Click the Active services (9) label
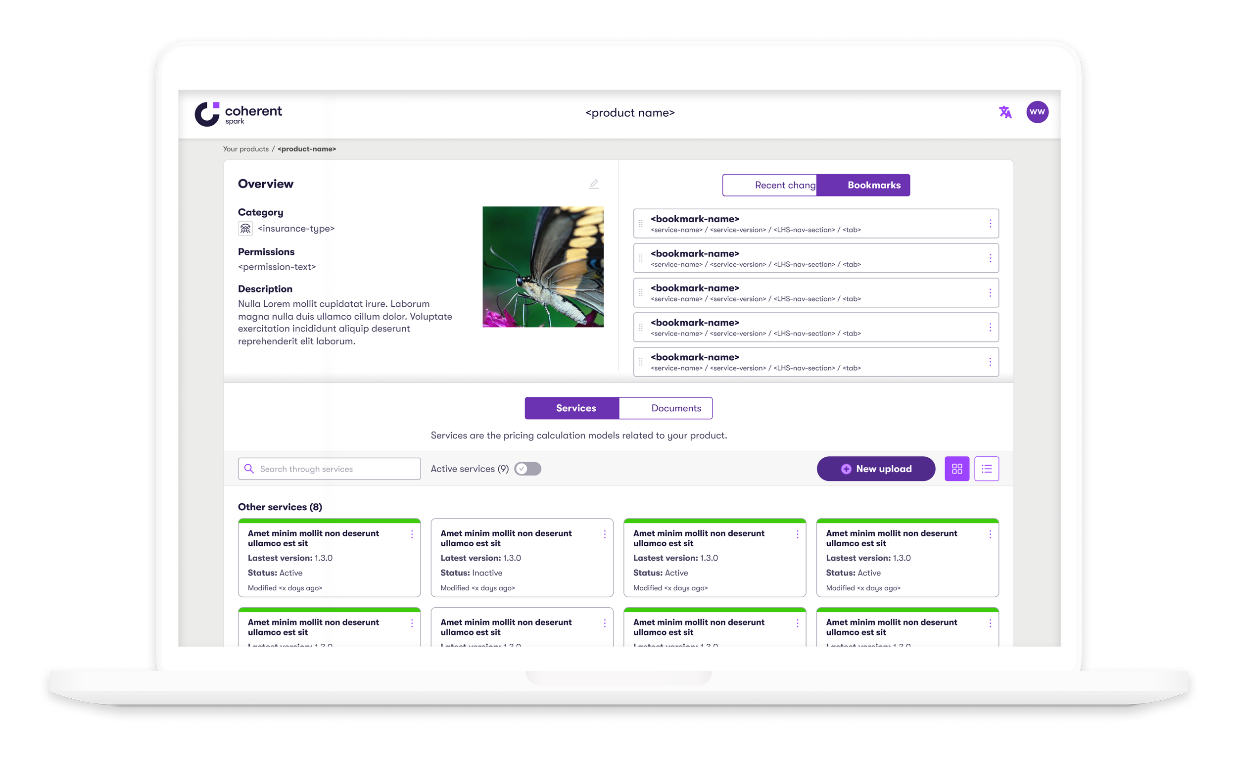1237x765 pixels. [470, 469]
